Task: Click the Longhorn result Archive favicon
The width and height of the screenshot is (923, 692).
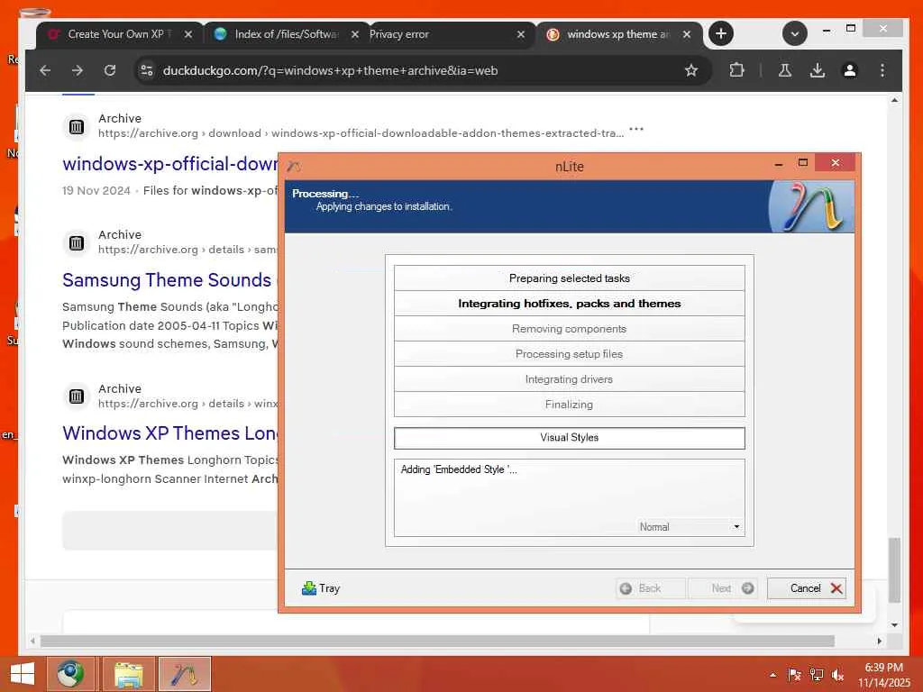Action: 77,396
